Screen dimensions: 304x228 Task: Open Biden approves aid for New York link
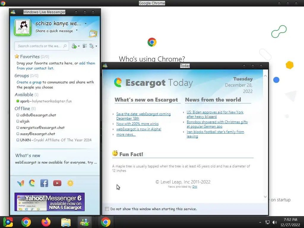(215, 114)
